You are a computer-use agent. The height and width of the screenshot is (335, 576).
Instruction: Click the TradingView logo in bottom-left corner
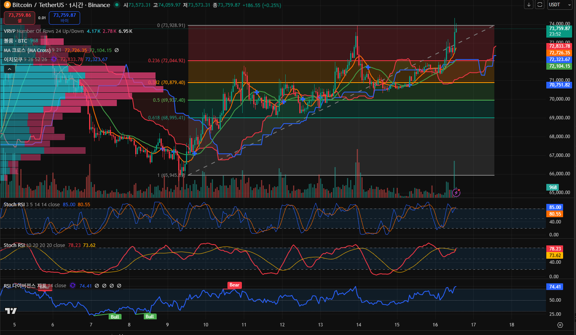[11, 311]
